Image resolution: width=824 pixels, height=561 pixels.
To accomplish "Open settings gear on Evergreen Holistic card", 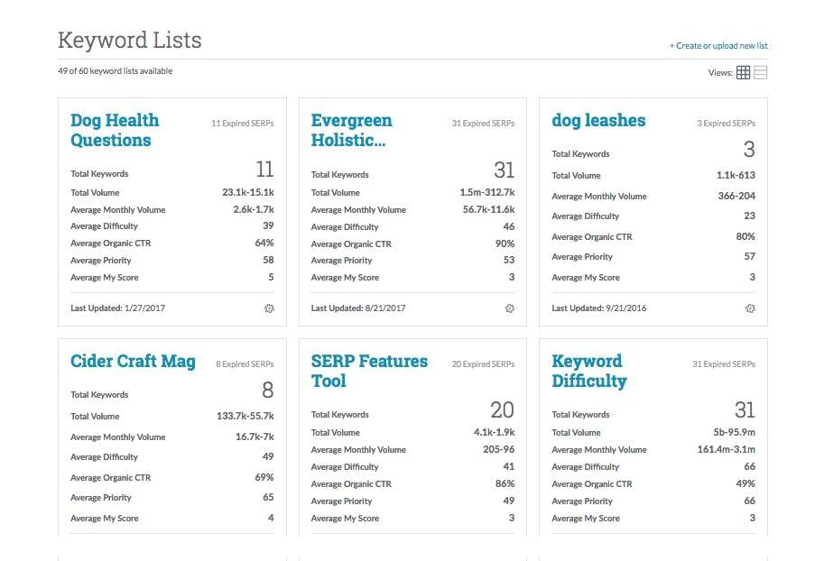I will (509, 308).
